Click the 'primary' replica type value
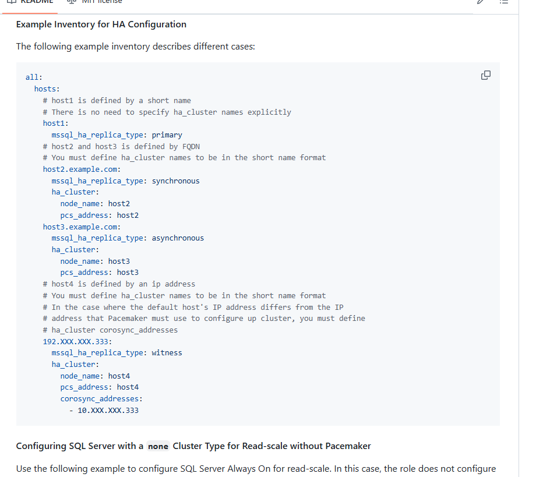The width and height of the screenshot is (543, 477). click(x=167, y=135)
